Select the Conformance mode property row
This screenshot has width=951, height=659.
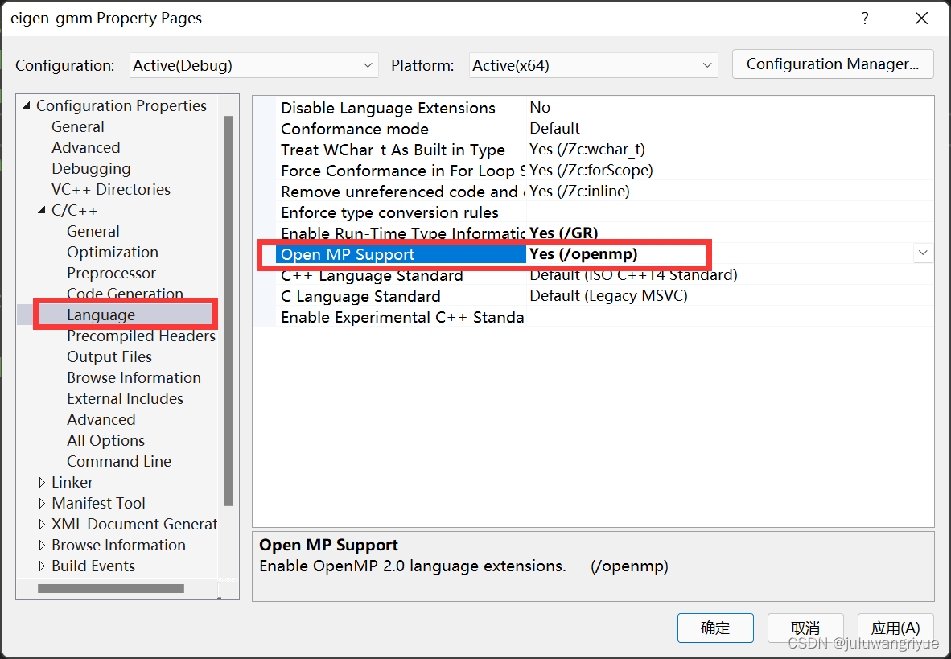pyautogui.click(x=593, y=129)
